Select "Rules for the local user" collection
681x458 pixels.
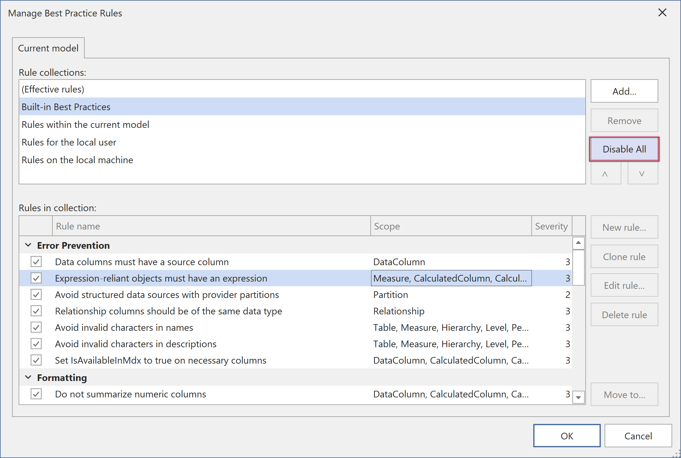pos(69,142)
